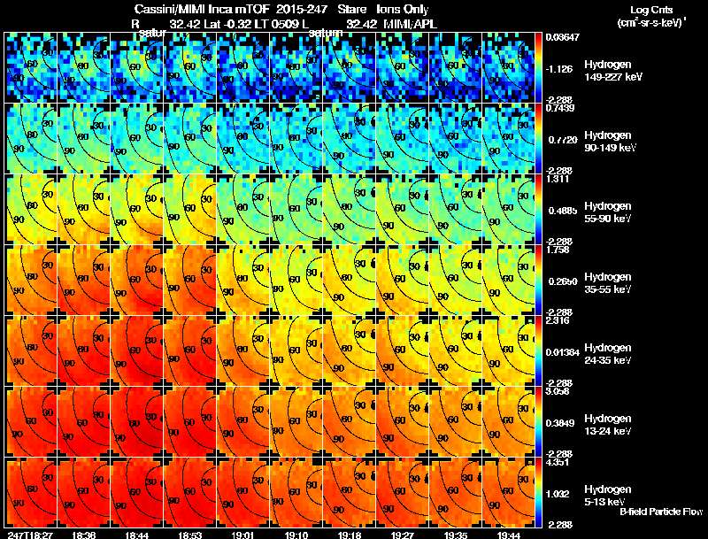
Task: Open the 35-55 keV panel in the 18:53 column
Action: tap(189, 280)
